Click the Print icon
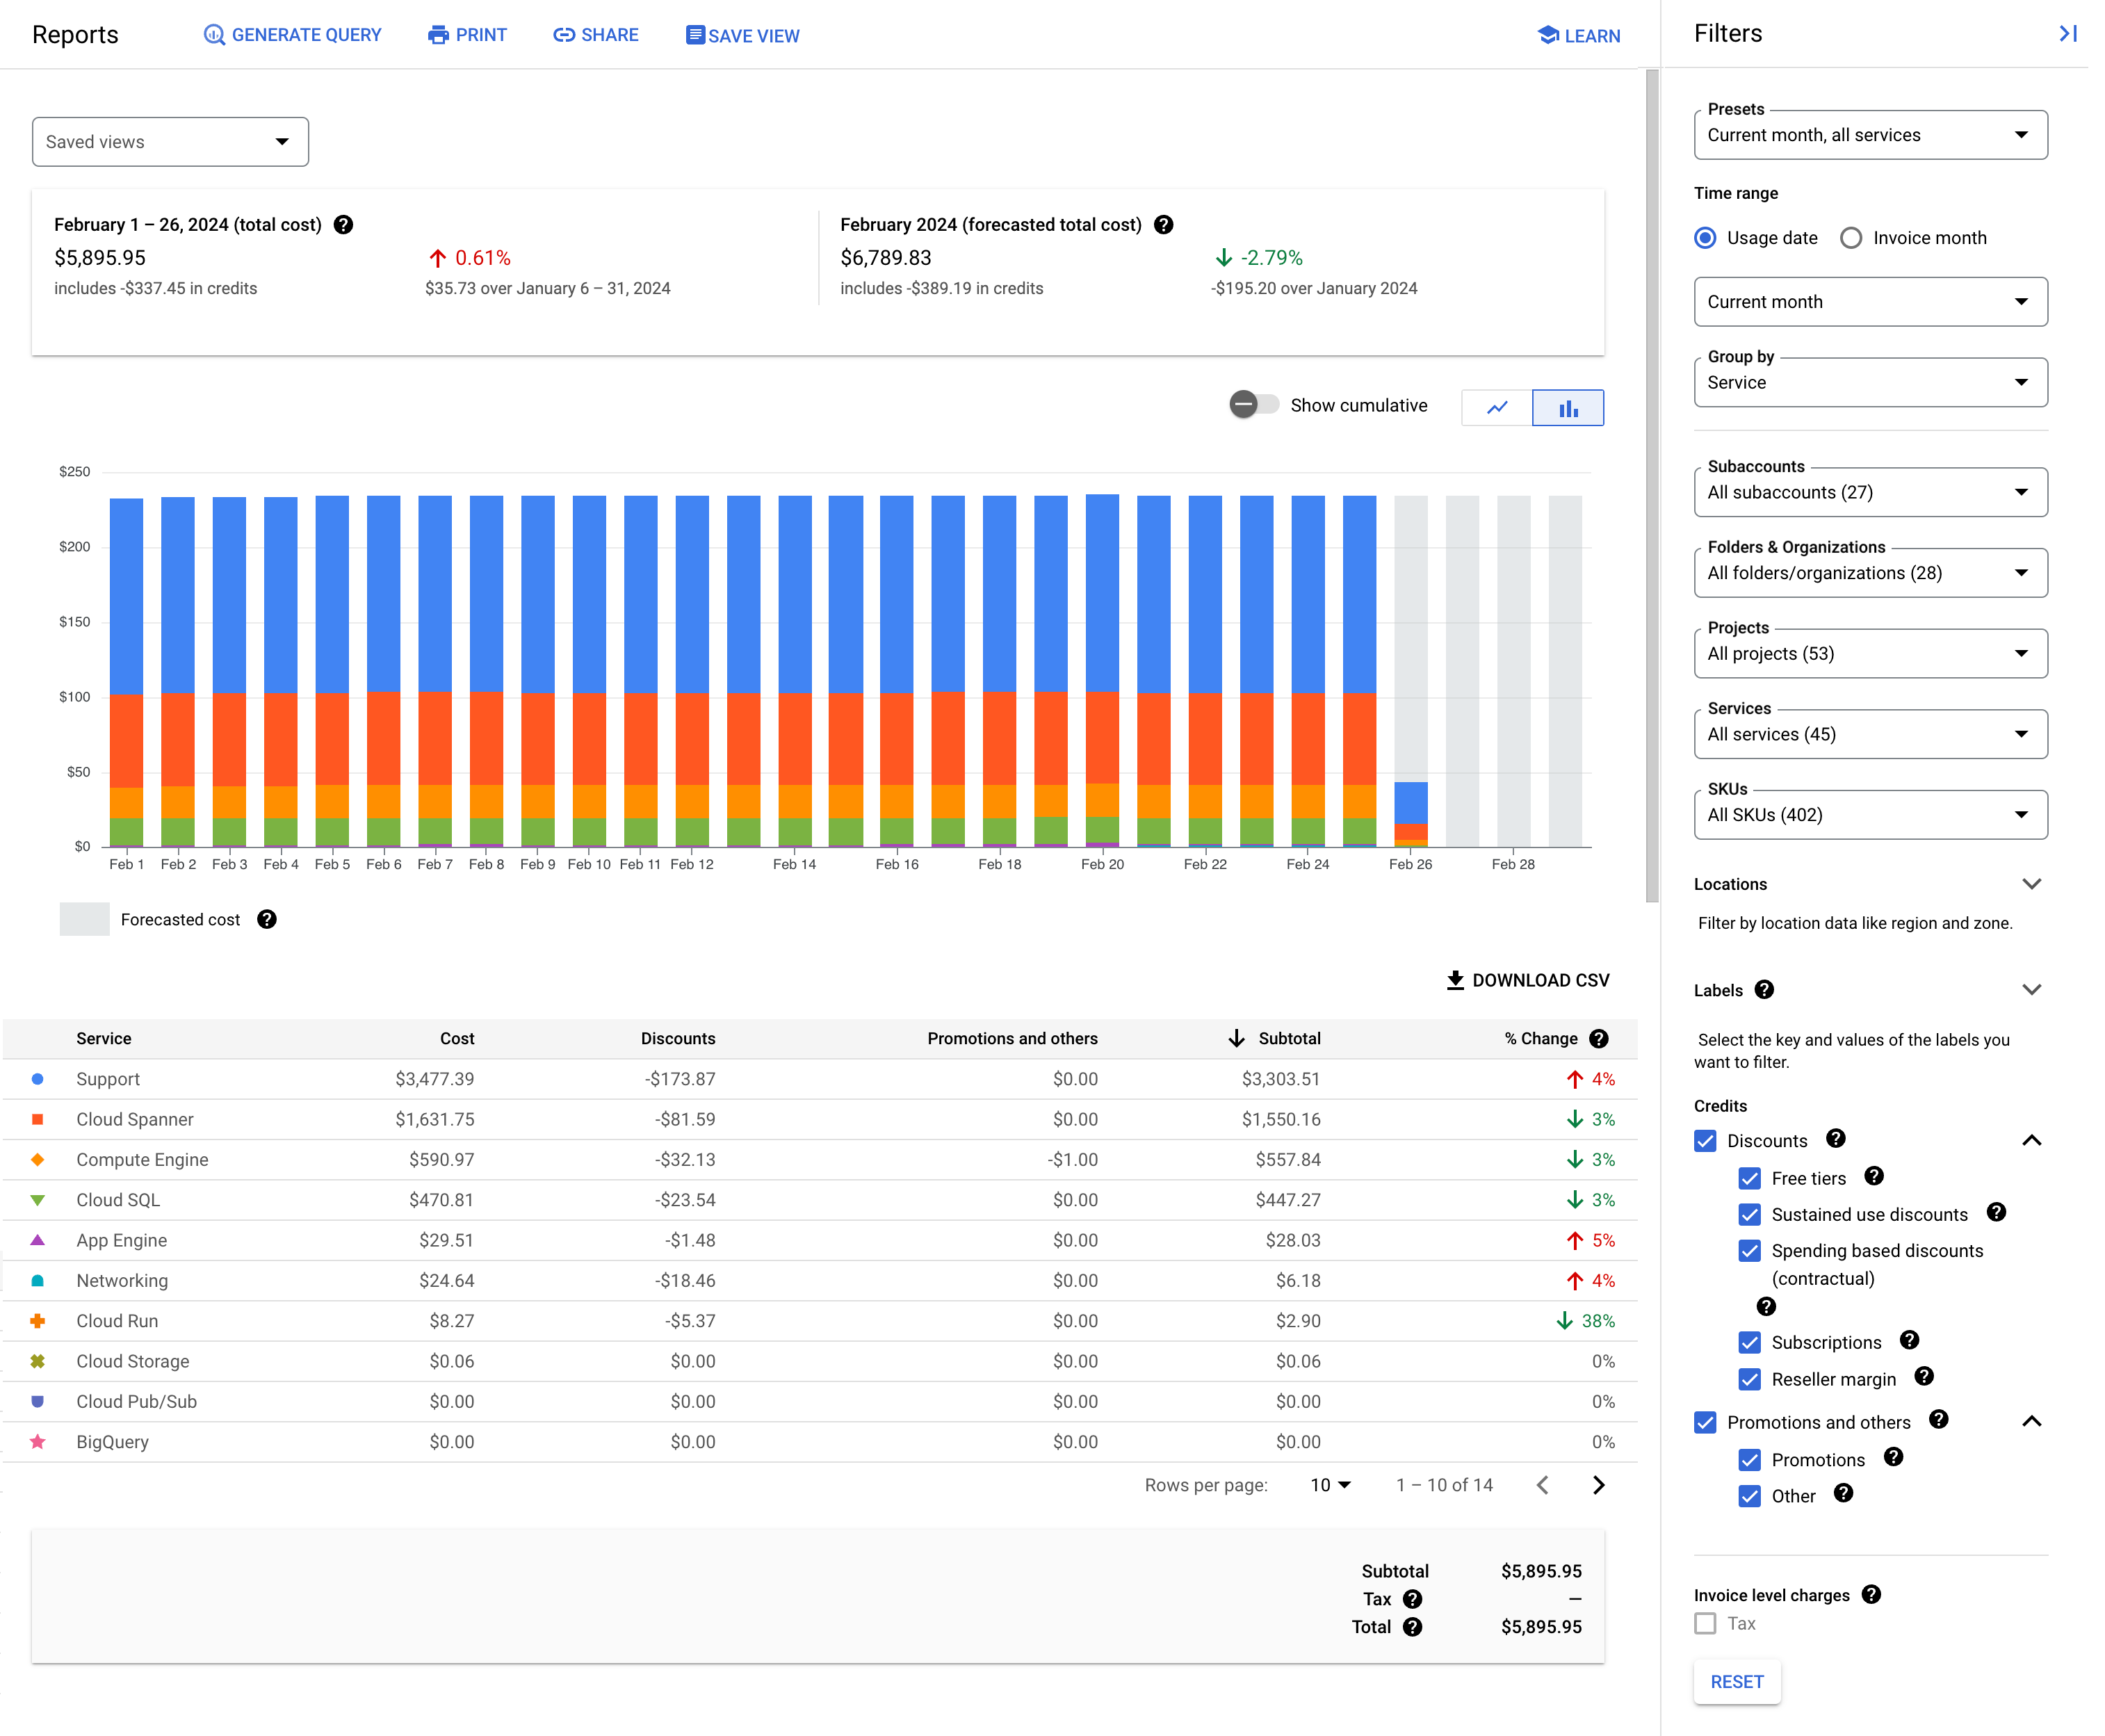 pos(437,35)
